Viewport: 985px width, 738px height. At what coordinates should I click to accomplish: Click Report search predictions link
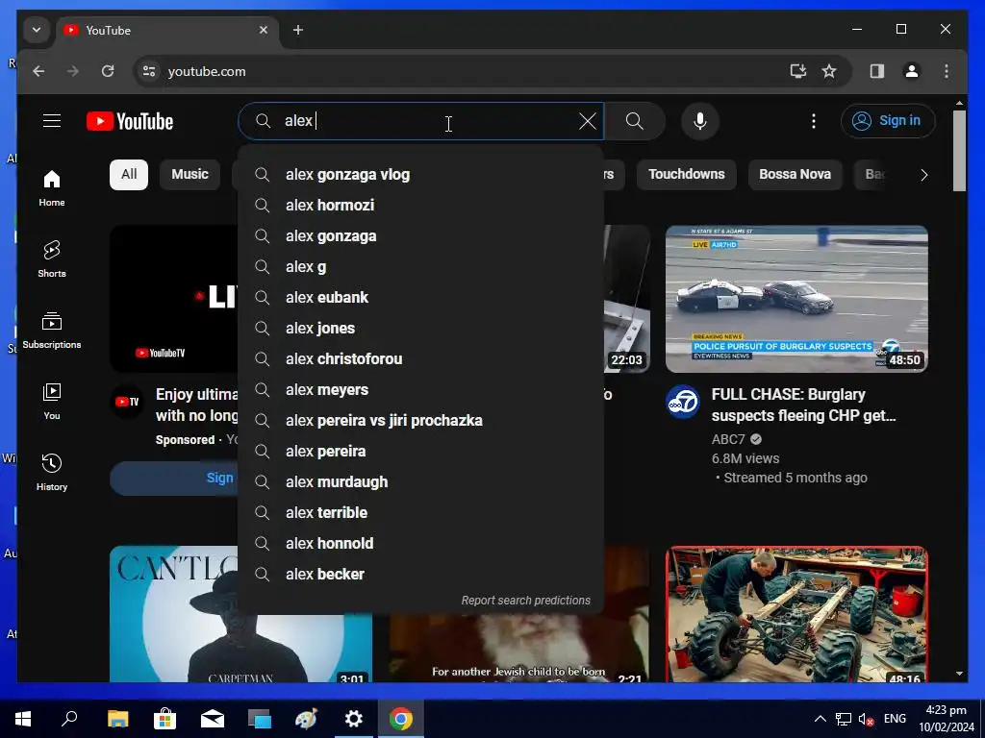[526, 601]
